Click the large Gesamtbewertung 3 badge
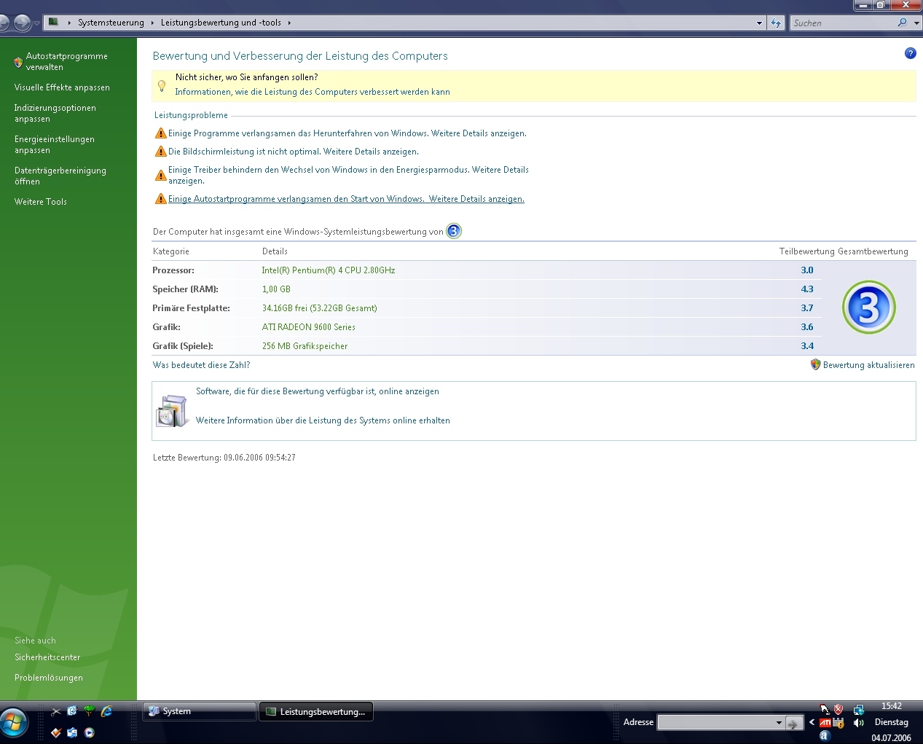 868,308
